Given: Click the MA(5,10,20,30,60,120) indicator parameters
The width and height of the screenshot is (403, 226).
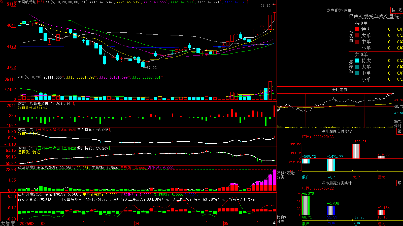Looking at the screenshot, I should (x=66, y=2).
